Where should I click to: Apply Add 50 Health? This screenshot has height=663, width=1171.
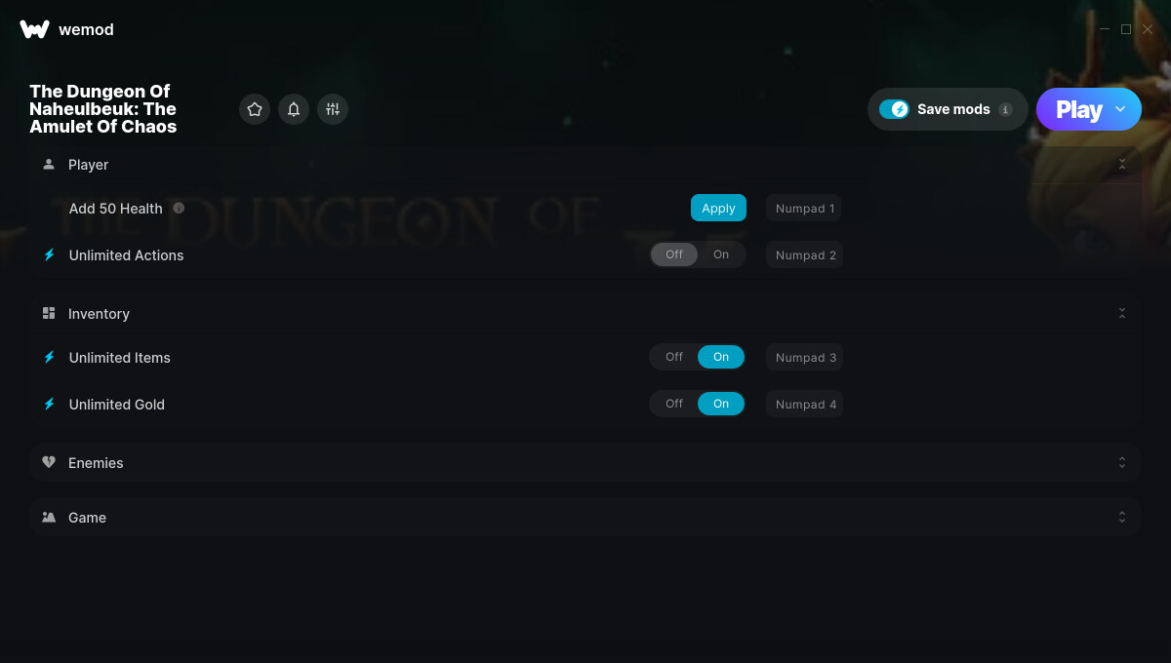[718, 208]
